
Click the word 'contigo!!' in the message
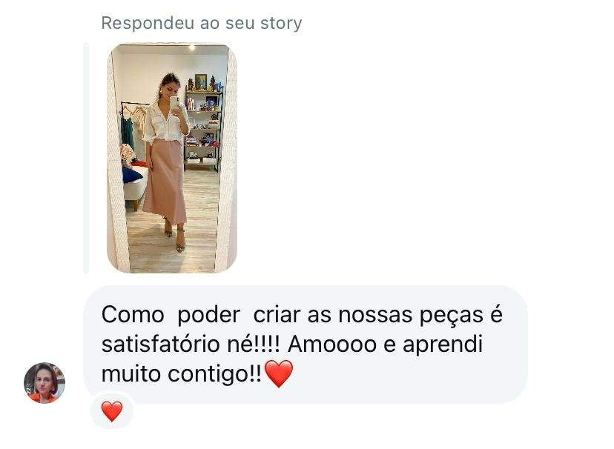point(214,374)
